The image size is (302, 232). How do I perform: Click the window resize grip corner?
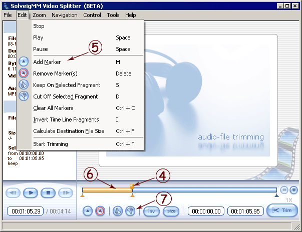pos(296,226)
